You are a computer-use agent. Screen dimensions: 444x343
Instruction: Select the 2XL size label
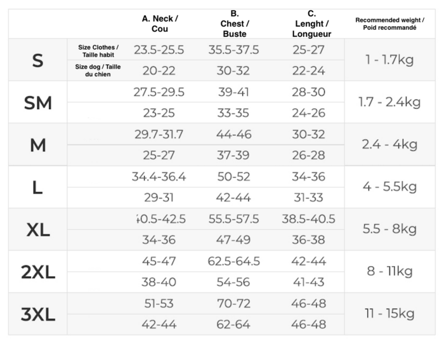37,272
